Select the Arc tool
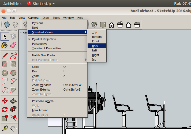Screen dimensions: 191x134 point(5,81)
